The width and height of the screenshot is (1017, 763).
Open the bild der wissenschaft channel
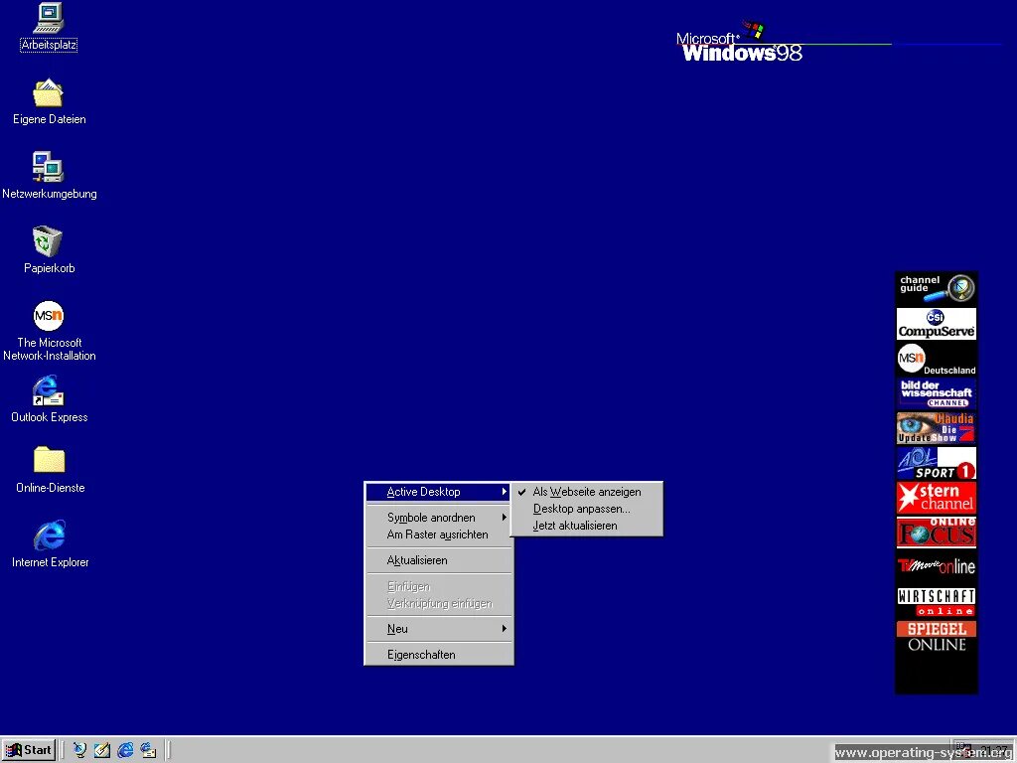[x=936, y=393]
